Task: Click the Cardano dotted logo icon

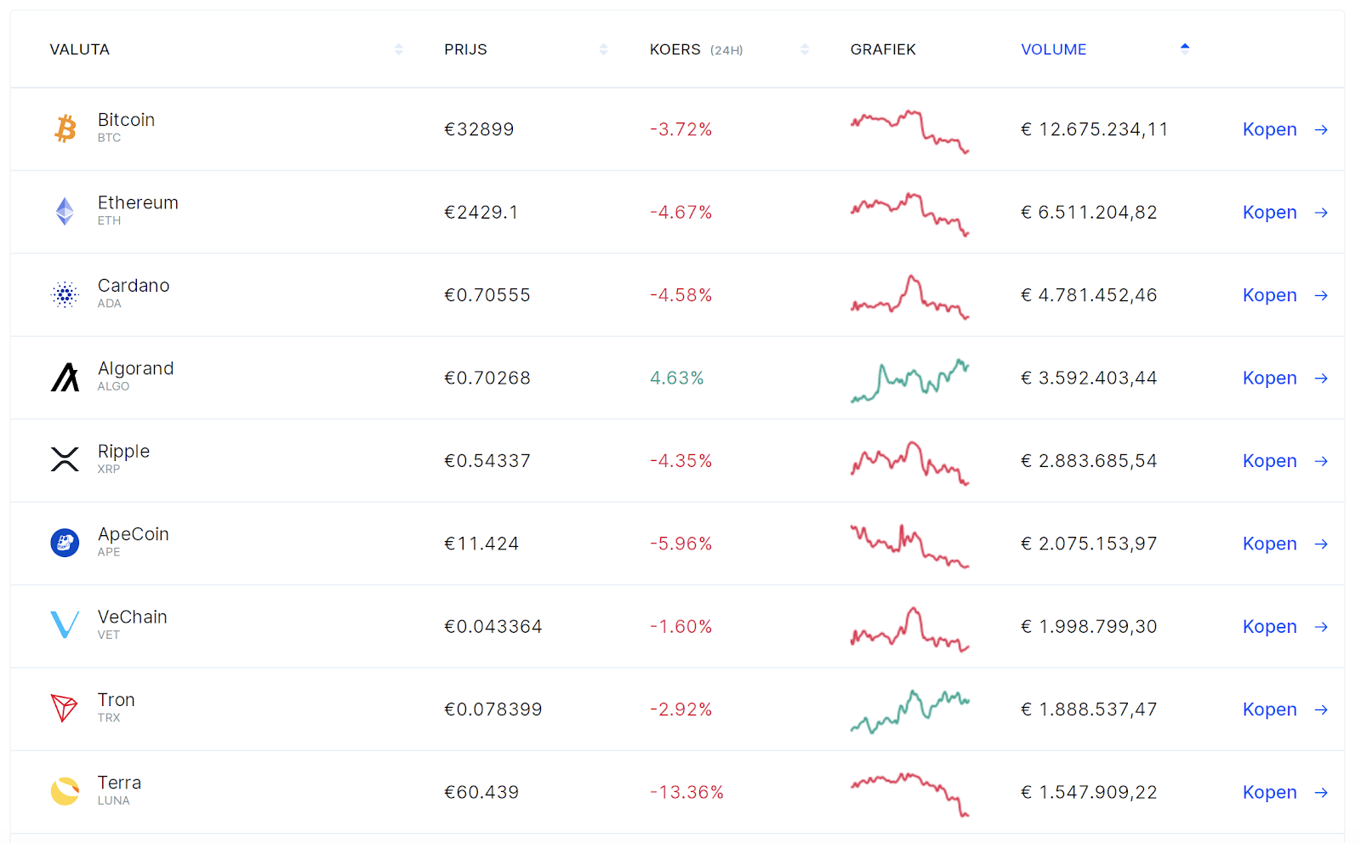Action: coord(65,294)
